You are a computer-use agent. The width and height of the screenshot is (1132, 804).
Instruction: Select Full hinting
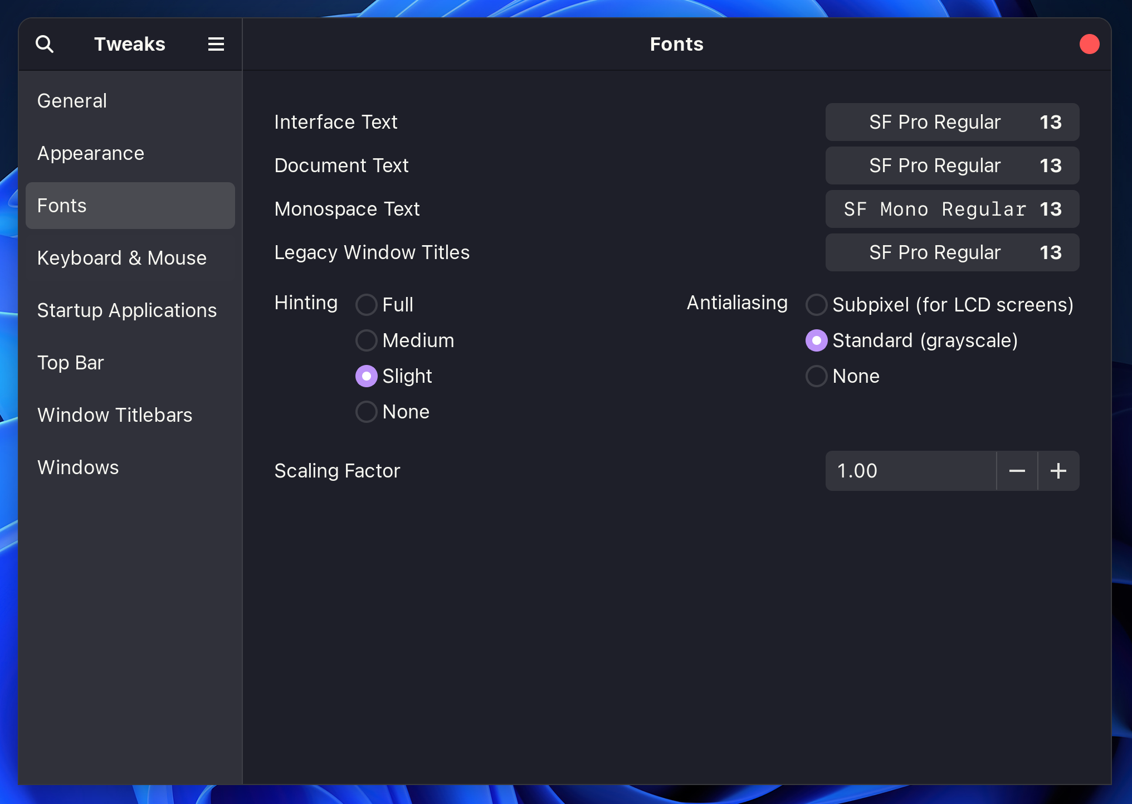[366, 305]
